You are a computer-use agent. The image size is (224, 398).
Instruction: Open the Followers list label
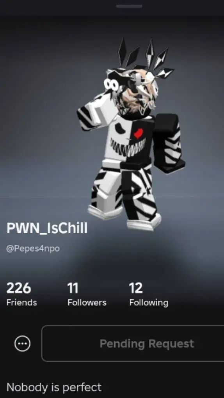click(x=87, y=303)
